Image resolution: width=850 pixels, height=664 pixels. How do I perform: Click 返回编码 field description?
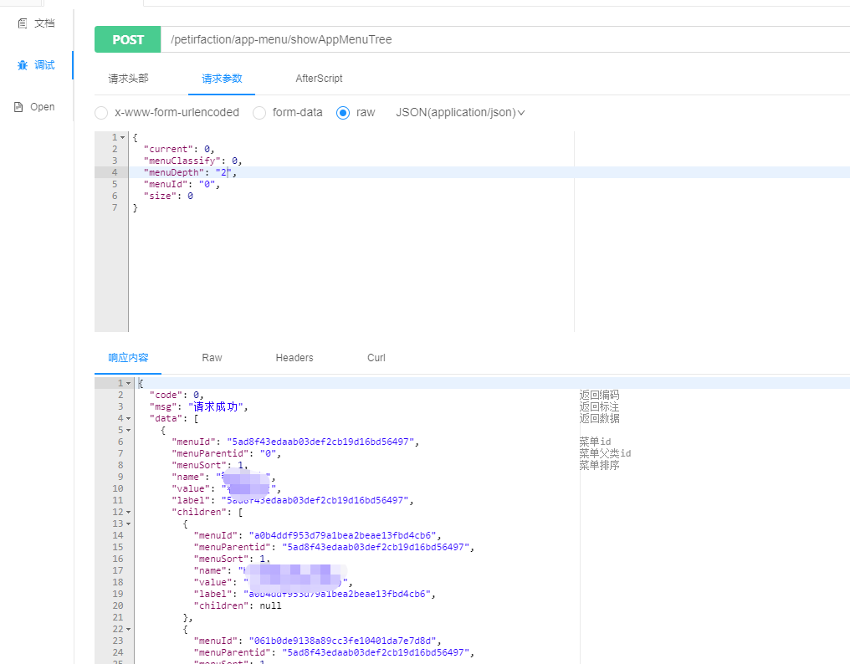[x=599, y=396]
